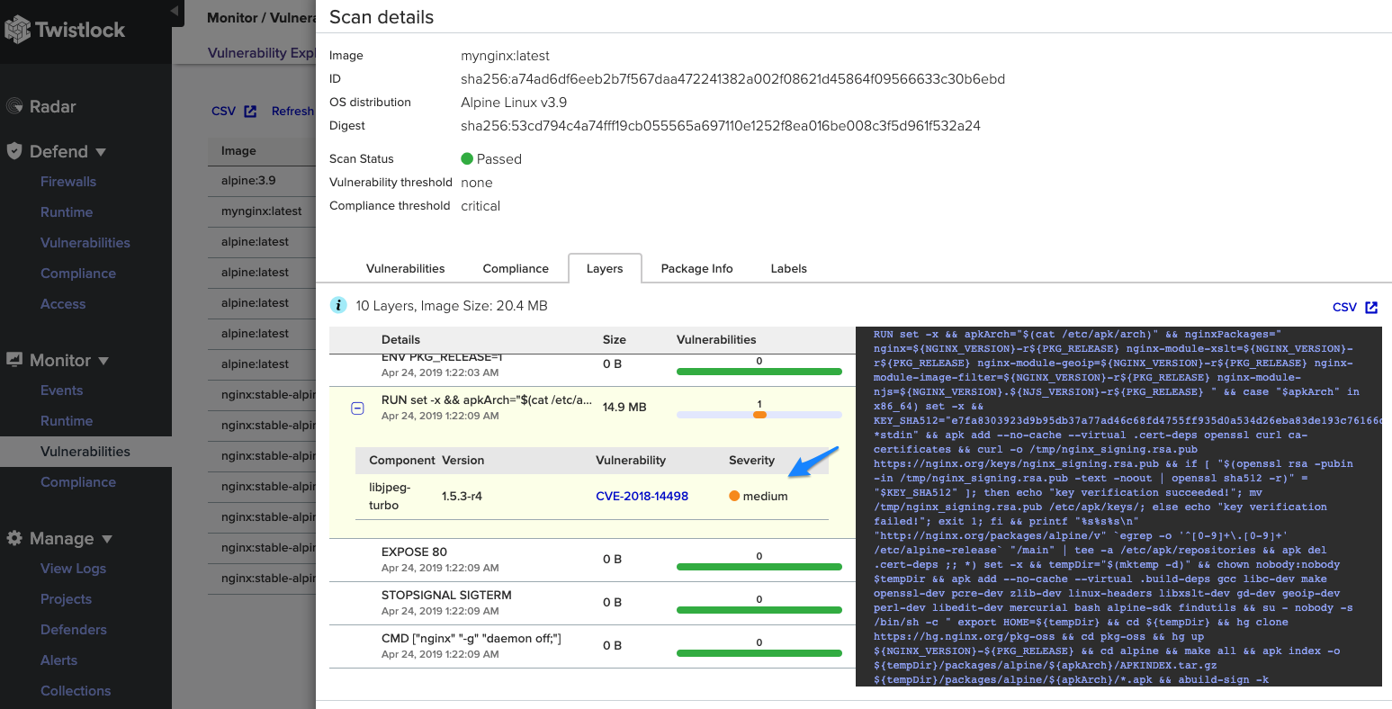
Task: Click the 1.5.3-r4 version value
Action: point(462,496)
